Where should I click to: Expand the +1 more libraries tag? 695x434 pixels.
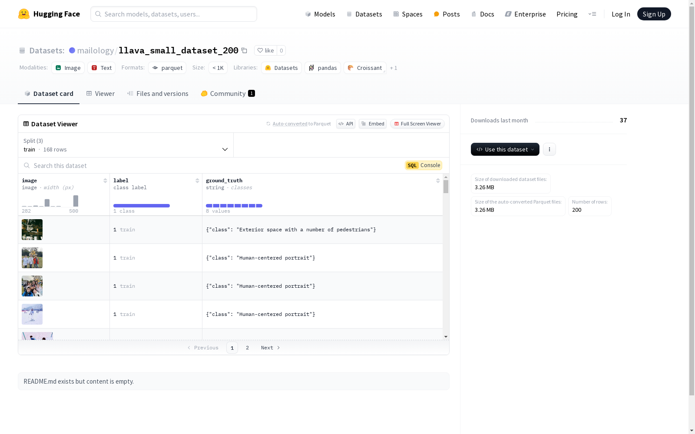pyautogui.click(x=394, y=68)
